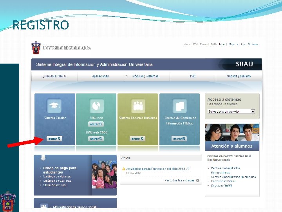
Task: Click the dropdown arrow of the server selector
Action: pyautogui.click(x=253, y=111)
